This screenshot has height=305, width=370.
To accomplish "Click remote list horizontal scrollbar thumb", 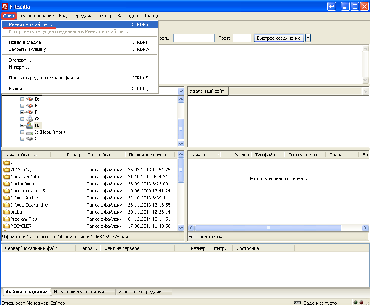I will [x=268, y=228].
